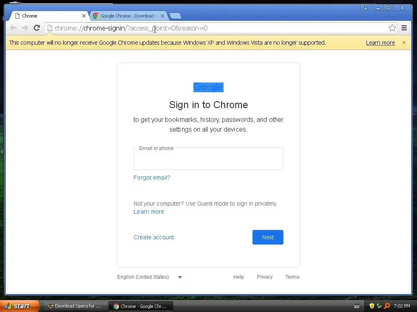
Task: Click the page icon in the address bar
Action: [x=50, y=28]
